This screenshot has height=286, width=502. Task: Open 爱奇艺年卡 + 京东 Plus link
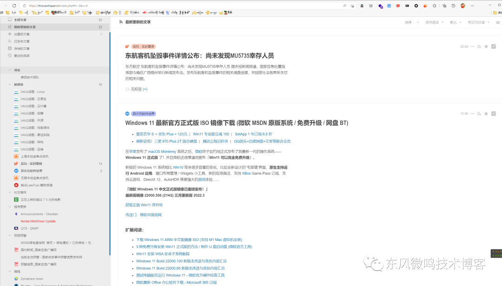click(x=162, y=134)
